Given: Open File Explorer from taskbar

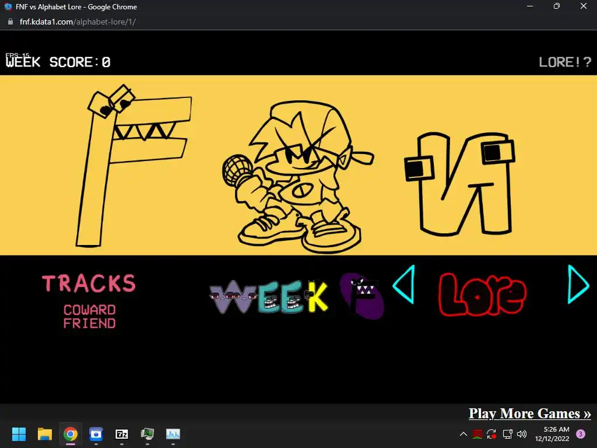Looking at the screenshot, I should pos(44,434).
